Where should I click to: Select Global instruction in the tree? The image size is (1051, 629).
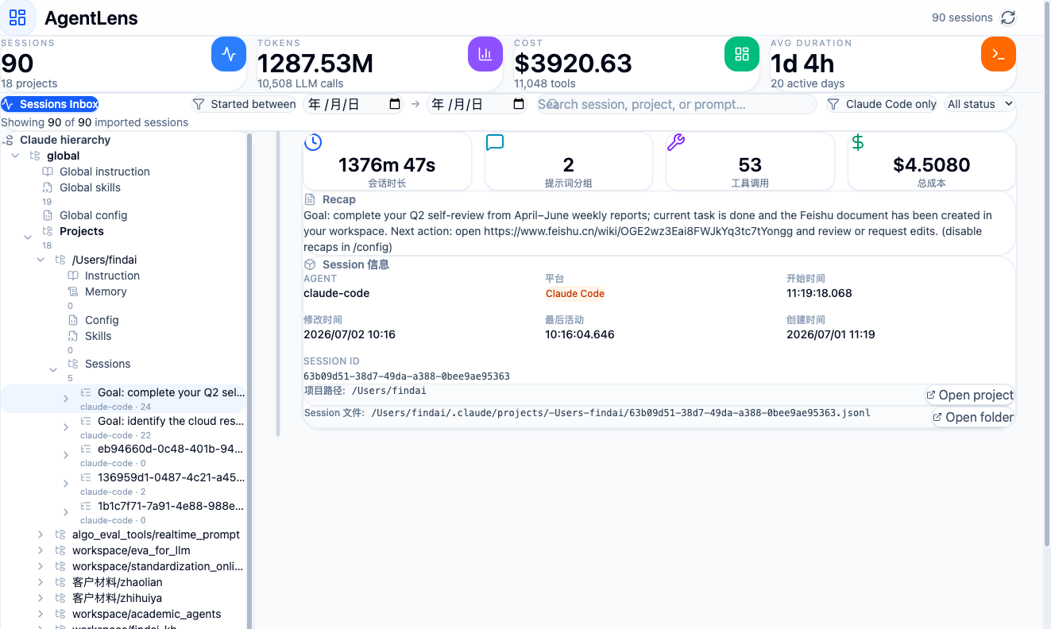pos(104,172)
